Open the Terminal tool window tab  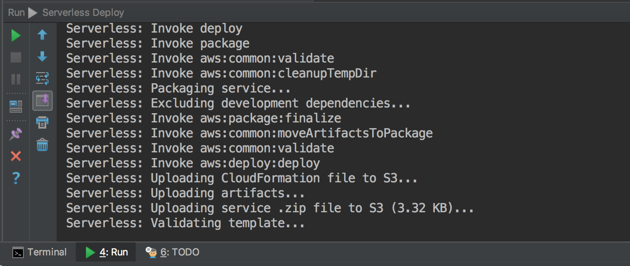point(40,252)
